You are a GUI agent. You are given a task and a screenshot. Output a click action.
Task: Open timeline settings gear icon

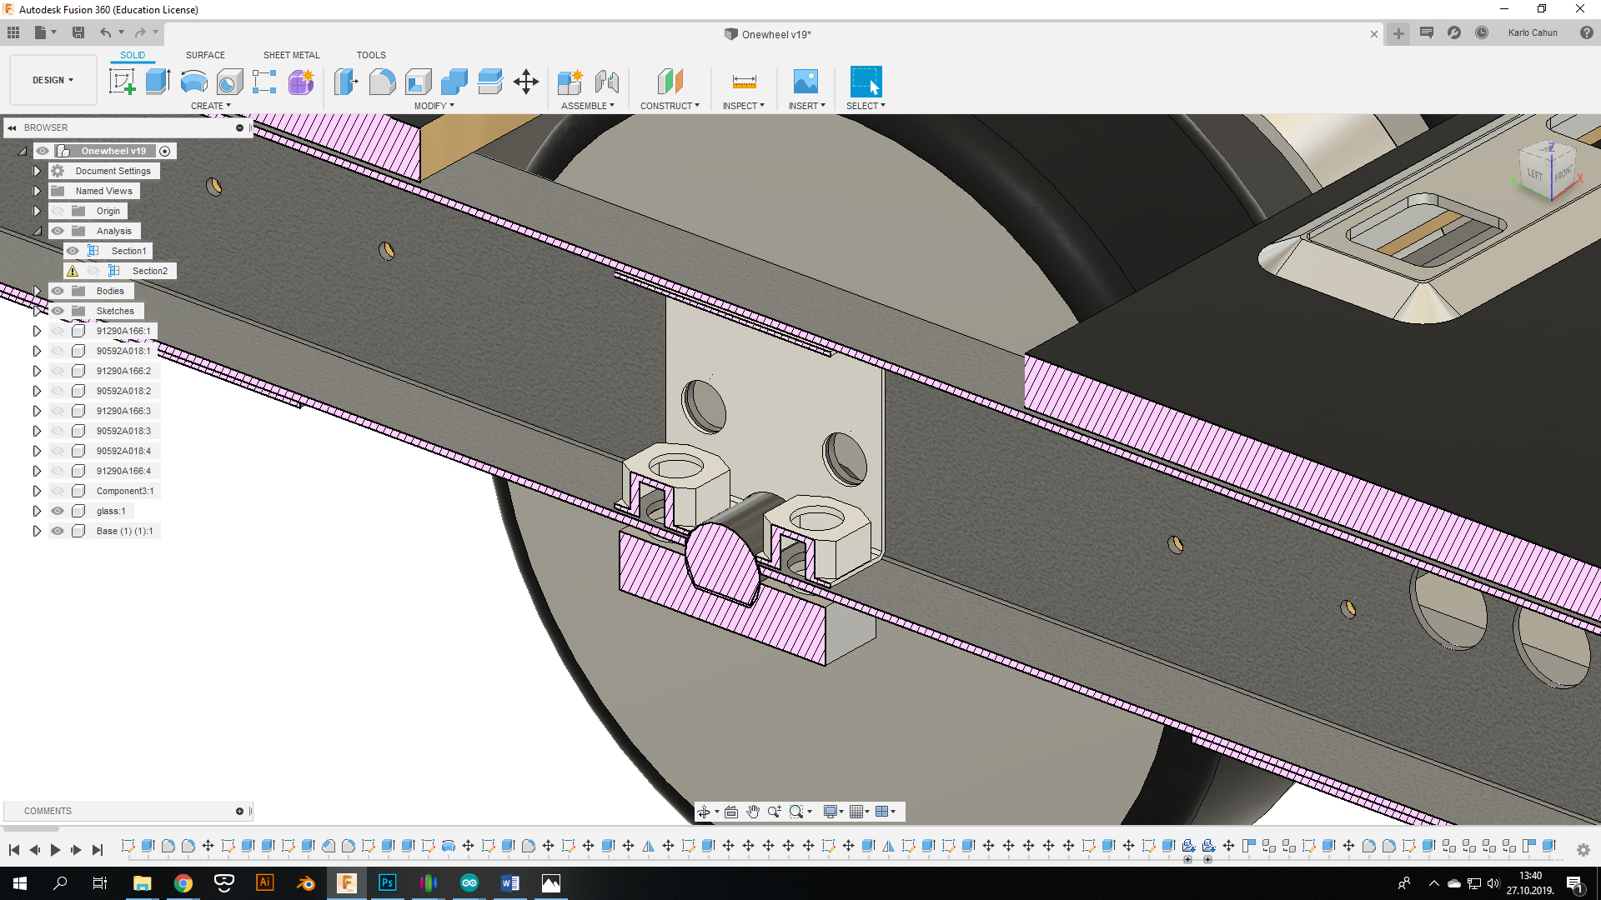(x=1583, y=850)
